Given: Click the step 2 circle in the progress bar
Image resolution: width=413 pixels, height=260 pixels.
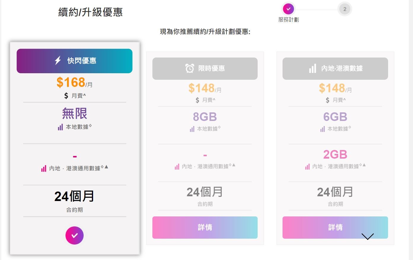Looking at the screenshot, I should 345,9.
